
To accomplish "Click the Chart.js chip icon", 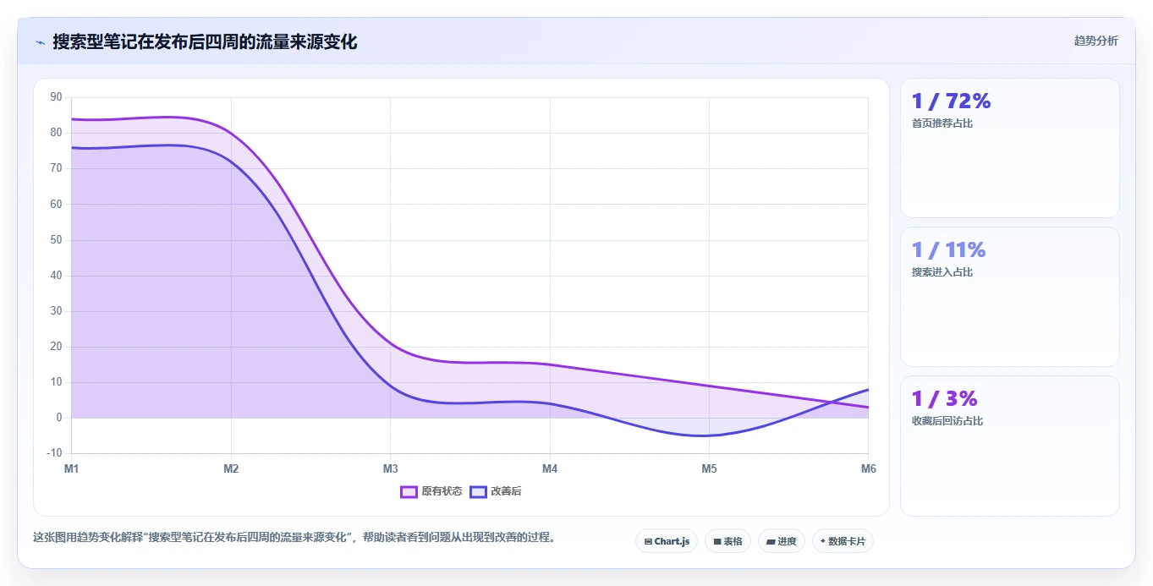I will (648, 541).
